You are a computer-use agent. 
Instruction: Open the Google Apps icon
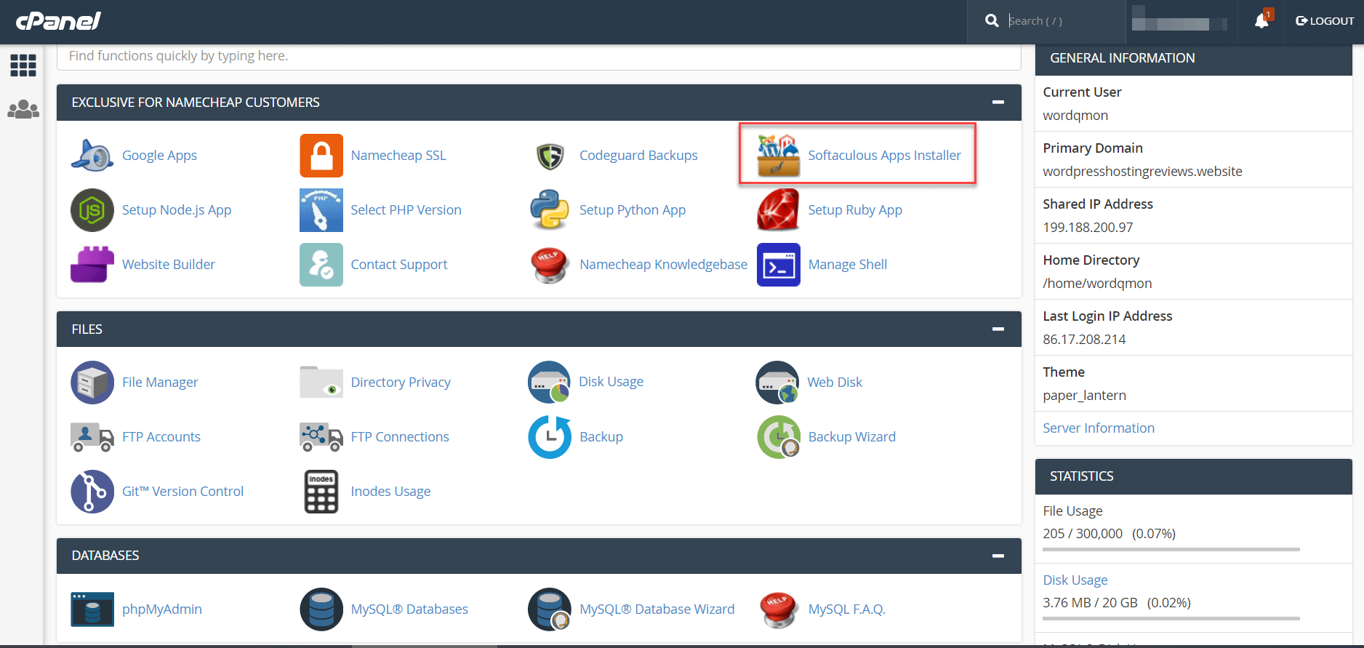click(92, 156)
